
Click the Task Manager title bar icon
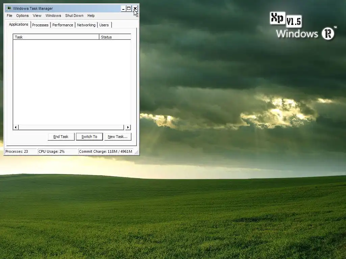(x=9, y=8)
